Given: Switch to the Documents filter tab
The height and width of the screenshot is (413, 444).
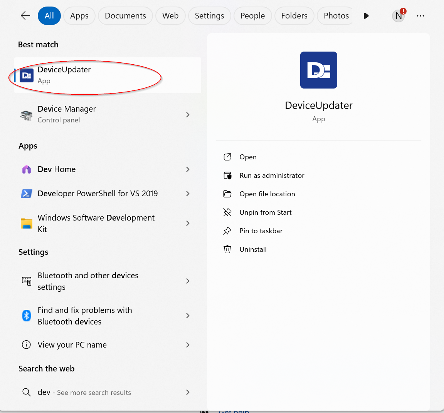Looking at the screenshot, I should tap(125, 16).
